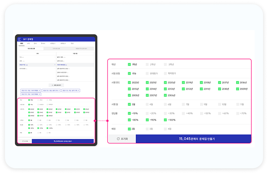Tick the 4월 month checkbox

147,104
